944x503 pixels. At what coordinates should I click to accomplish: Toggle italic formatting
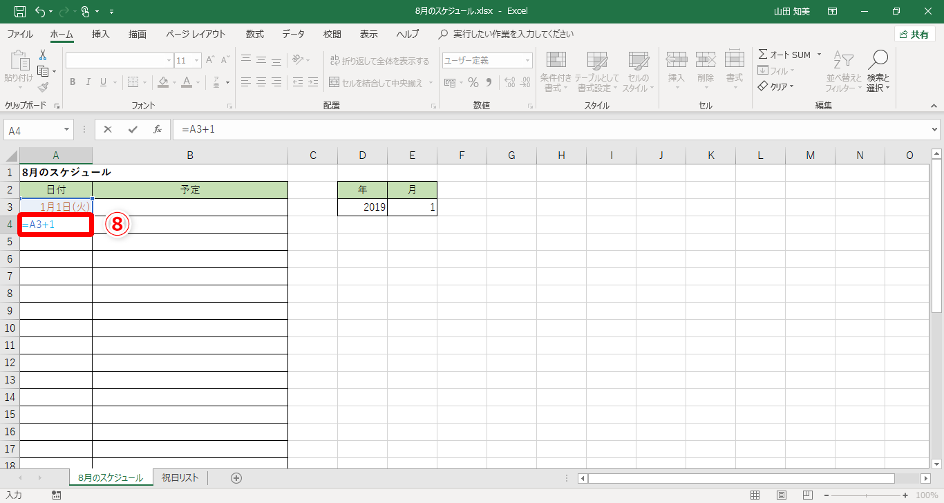tap(88, 82)
